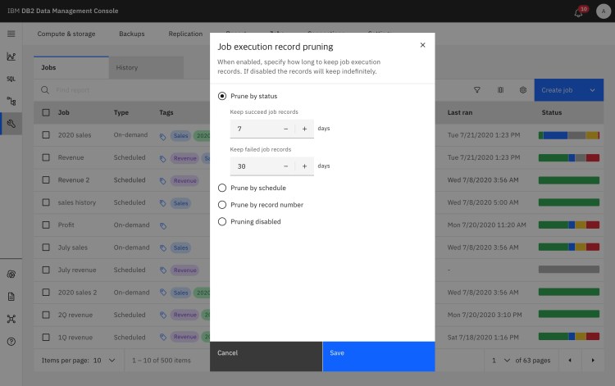Open the Backups tab

[131, 34]
